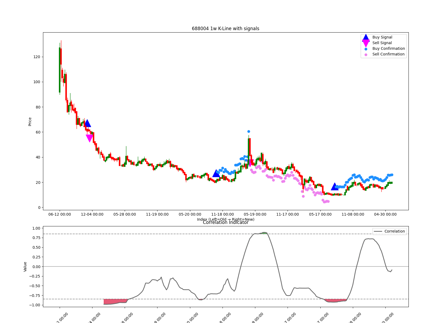Select the Correlation legend label

(395, 231)
